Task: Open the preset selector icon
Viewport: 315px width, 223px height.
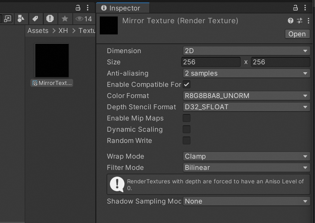Action: 300,21
